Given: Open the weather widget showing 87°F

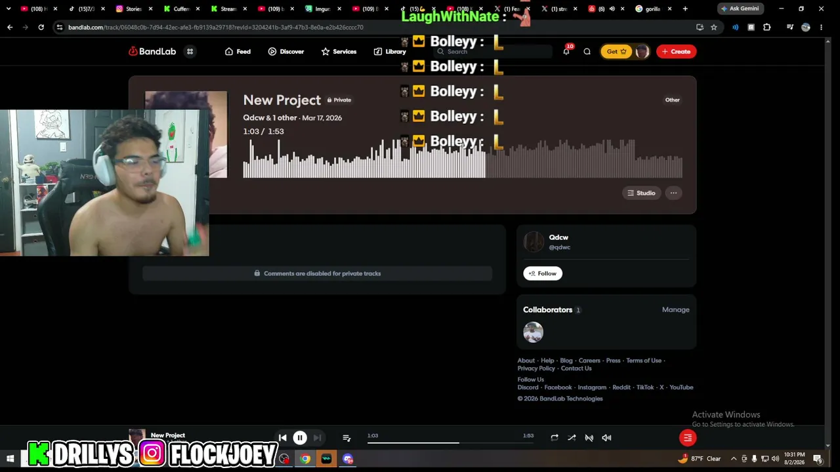Looking at the screenshot, I should click(700, 459).
